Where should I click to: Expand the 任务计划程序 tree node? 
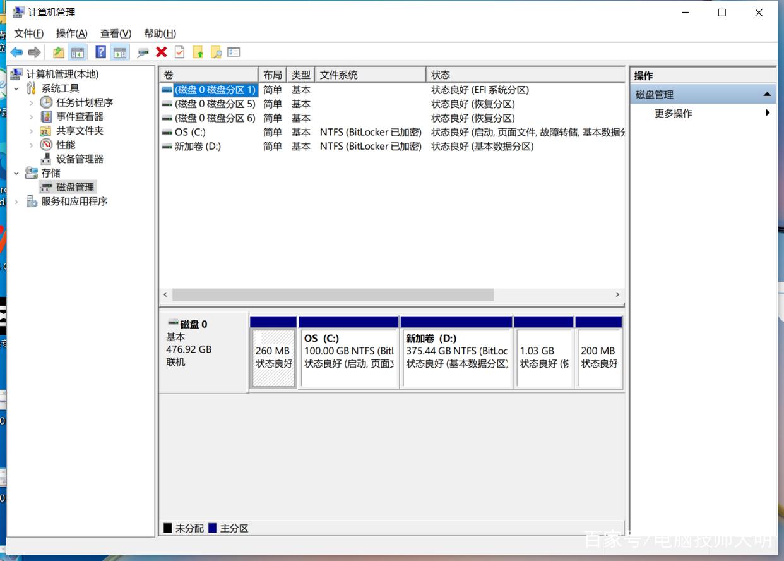tap(32, 102)
